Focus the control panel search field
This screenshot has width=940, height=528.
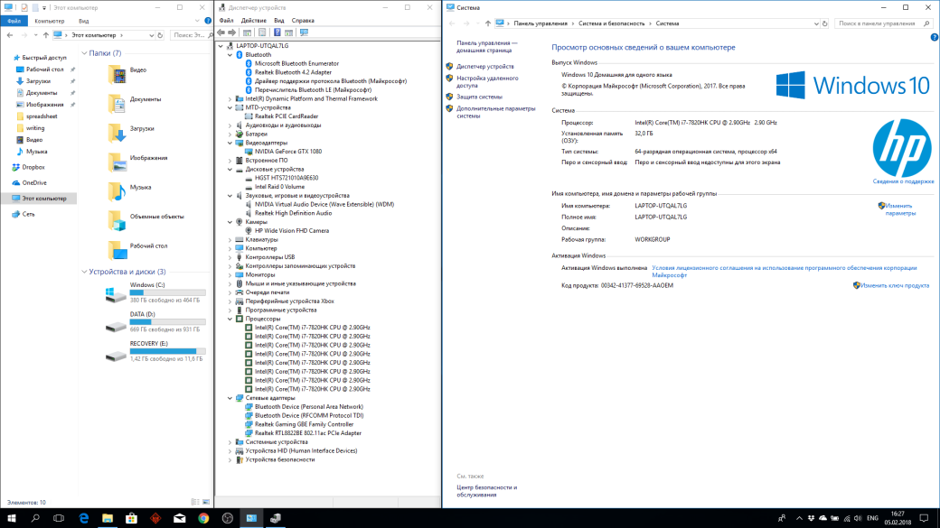click(879, 23)
